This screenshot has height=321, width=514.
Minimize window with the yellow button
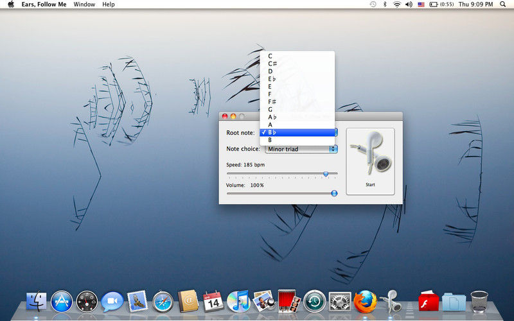click(233, 116)
